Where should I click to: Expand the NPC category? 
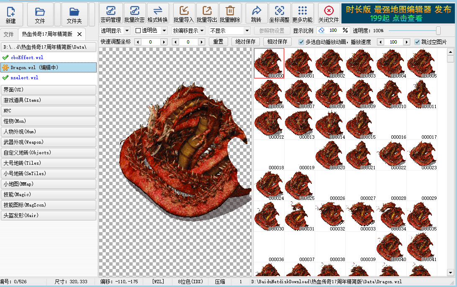tap(49, 111)
